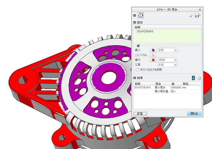Open the save icon dropdown arrow

[x=200, y=15]
